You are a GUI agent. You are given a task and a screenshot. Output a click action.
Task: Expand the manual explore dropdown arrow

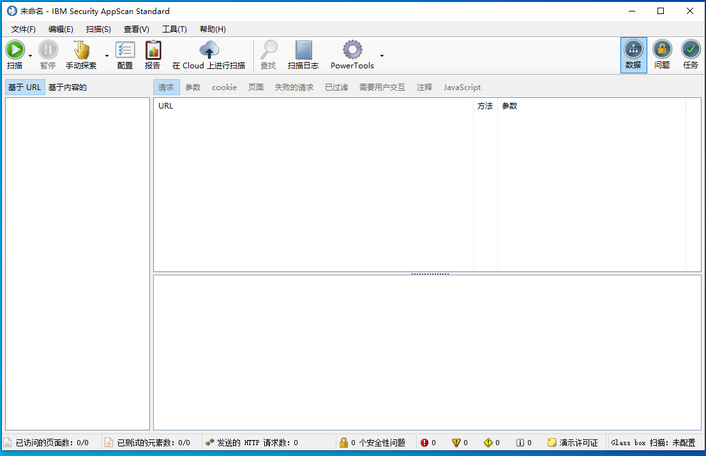click(107, 56)
